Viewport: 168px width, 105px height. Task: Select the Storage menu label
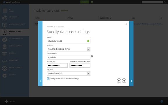pyautogui.click(x=13, y=53)
